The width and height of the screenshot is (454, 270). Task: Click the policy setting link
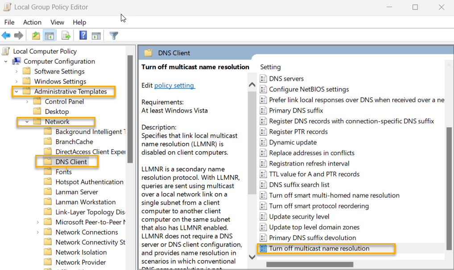175,84
